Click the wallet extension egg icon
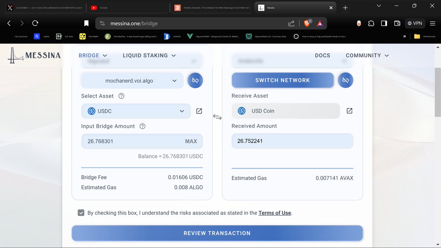The width and height of the screenshot is (441, 248). point(359,23)
